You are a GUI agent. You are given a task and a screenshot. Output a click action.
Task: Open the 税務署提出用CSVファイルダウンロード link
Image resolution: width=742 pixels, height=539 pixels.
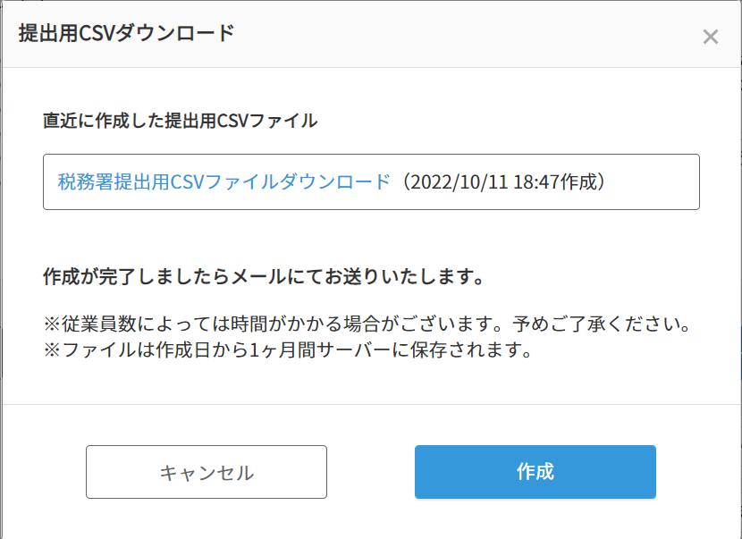click(223, 182)
